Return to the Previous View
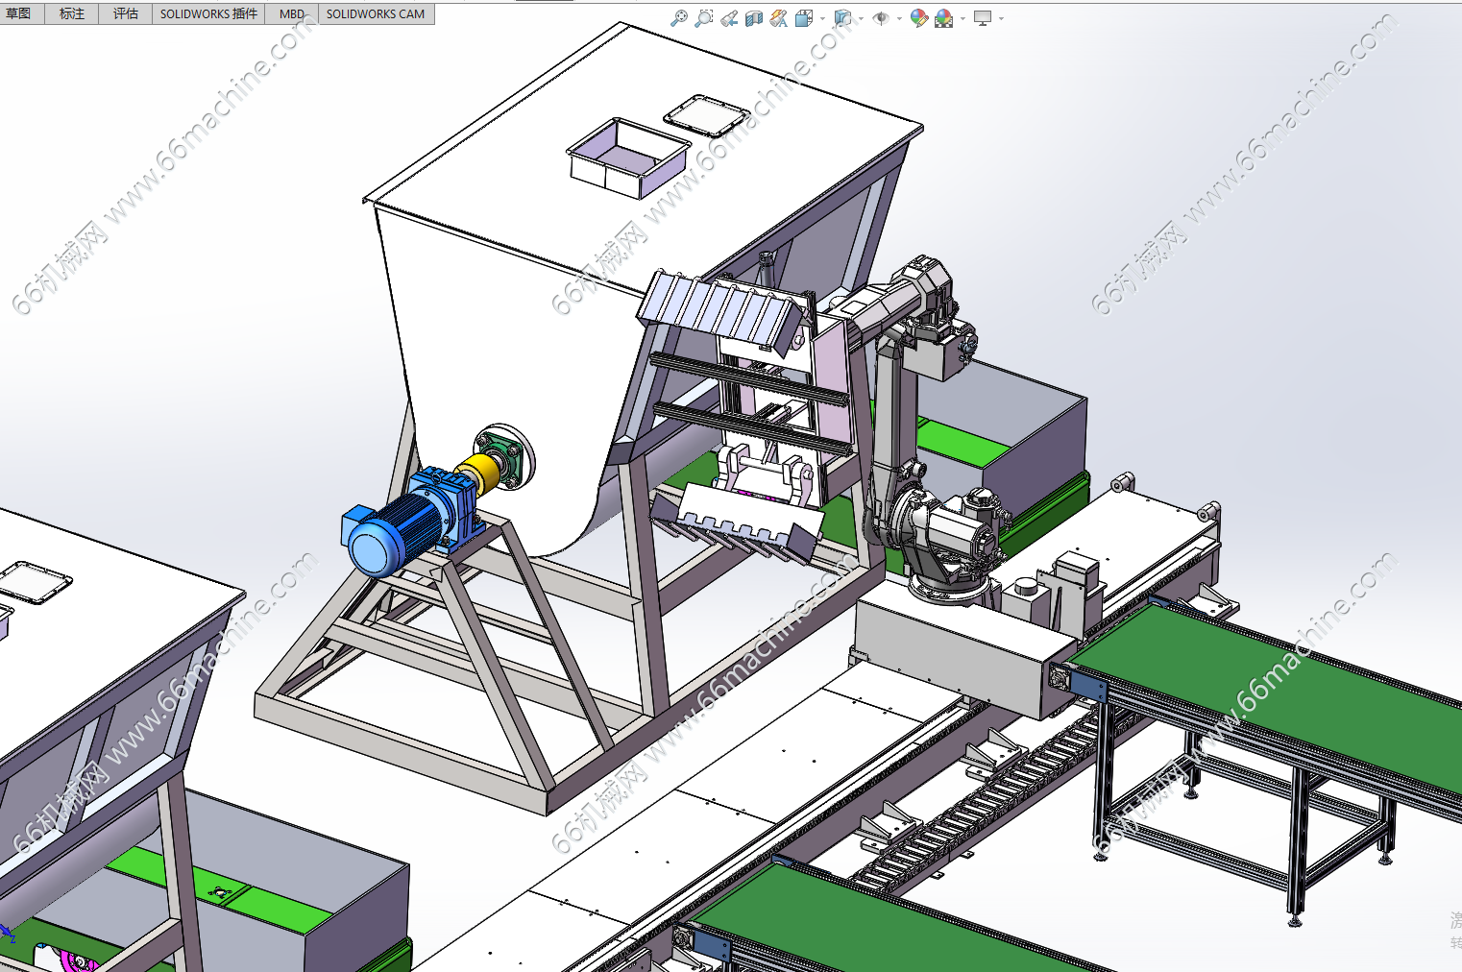Screen dimensions: 1462x972 729,18
